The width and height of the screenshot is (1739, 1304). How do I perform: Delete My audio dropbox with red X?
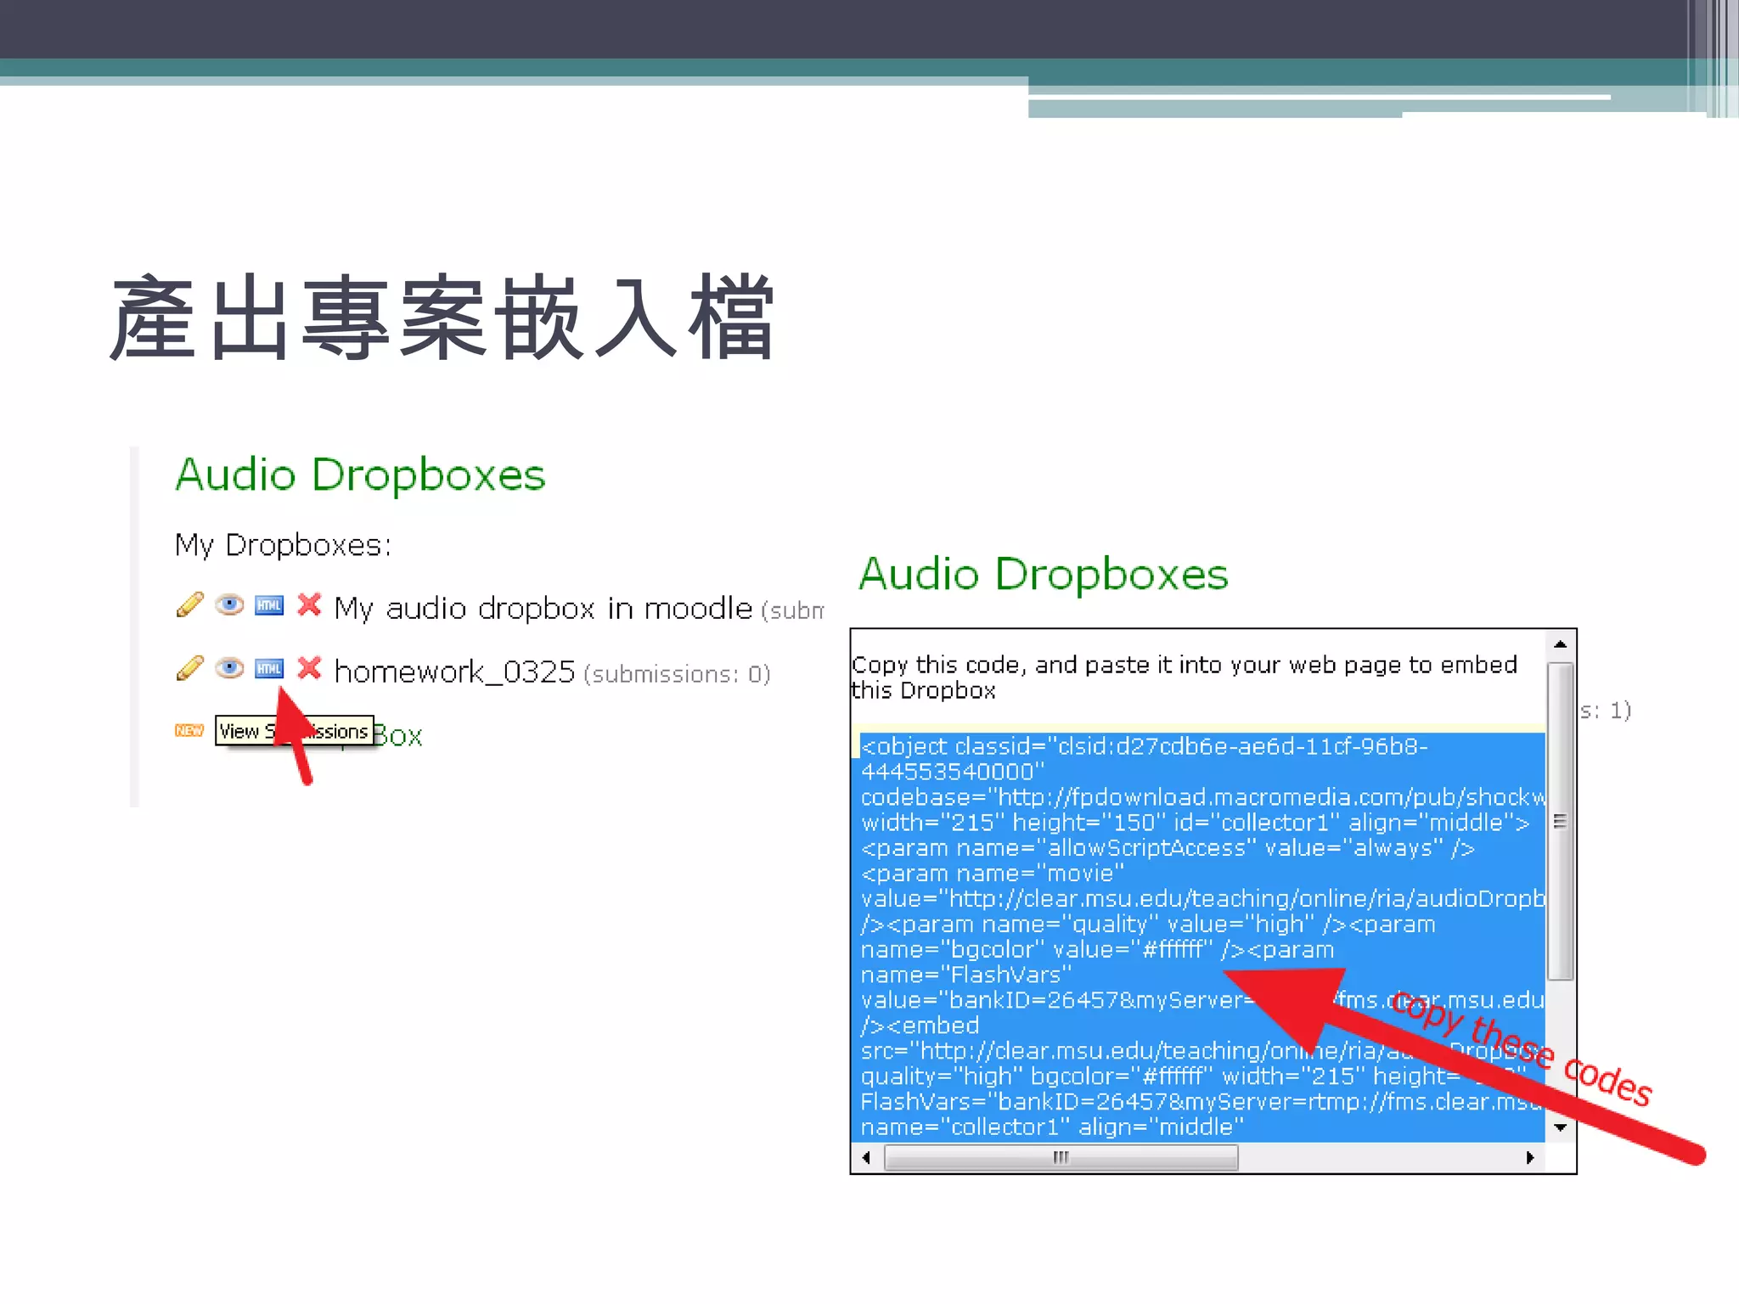click(x=309, y=605)
